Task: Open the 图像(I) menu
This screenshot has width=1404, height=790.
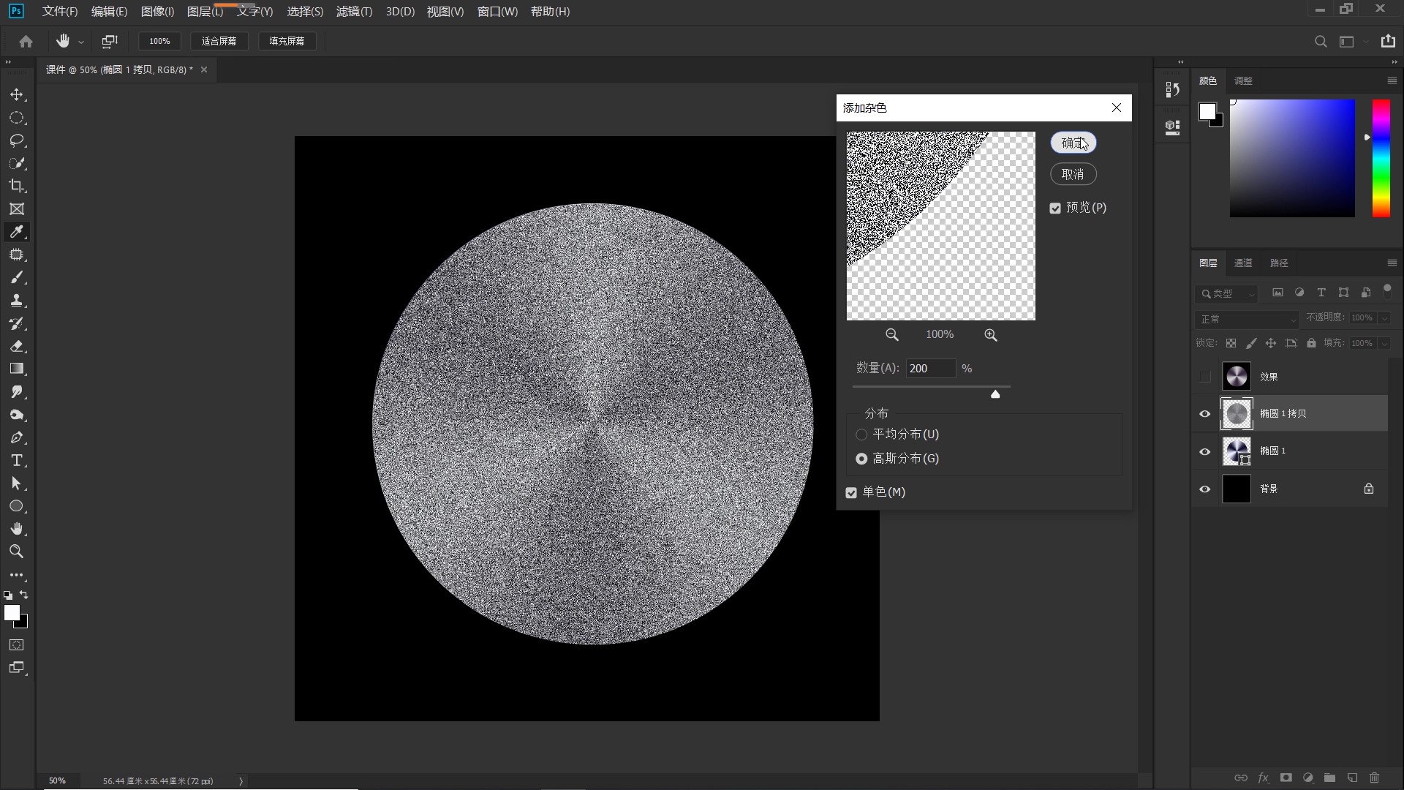Action: click(x=157, y=12)
